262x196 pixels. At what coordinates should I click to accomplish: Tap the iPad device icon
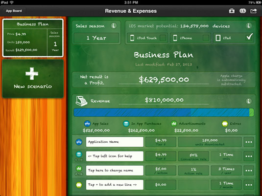(218, 38)
